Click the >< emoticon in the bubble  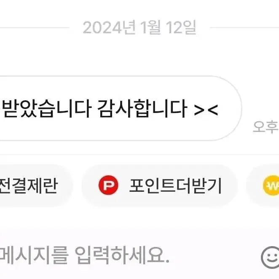(x=206, y=110)
